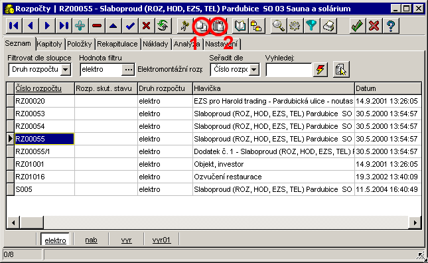Open filter value picker with ellipsis button
Screen dimensions: 428x263
click(x=128, y=70)
